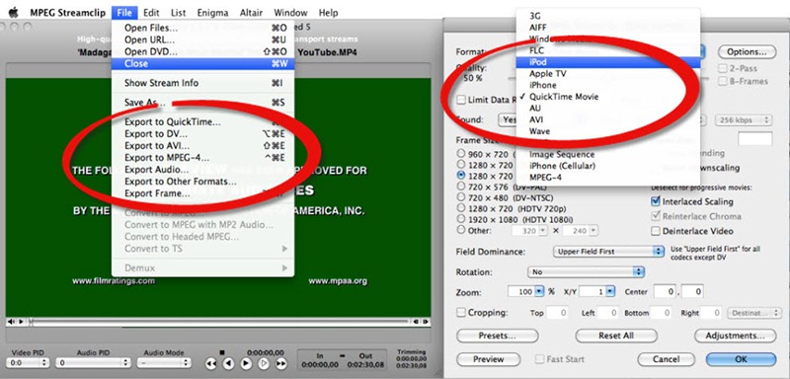Enable Limit Data Rate checkbox

click(x=461, y=100)
